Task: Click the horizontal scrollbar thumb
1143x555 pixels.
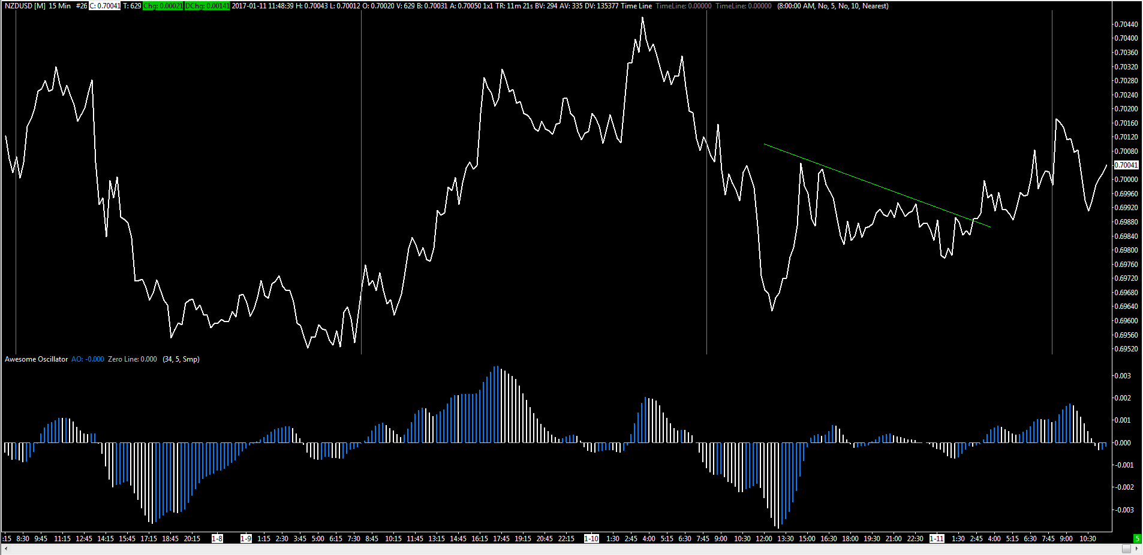Action: pyautogui.click(x=1126, y=549)
